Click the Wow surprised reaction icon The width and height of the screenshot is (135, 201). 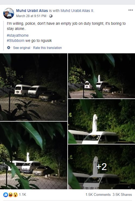click(15, 195)
